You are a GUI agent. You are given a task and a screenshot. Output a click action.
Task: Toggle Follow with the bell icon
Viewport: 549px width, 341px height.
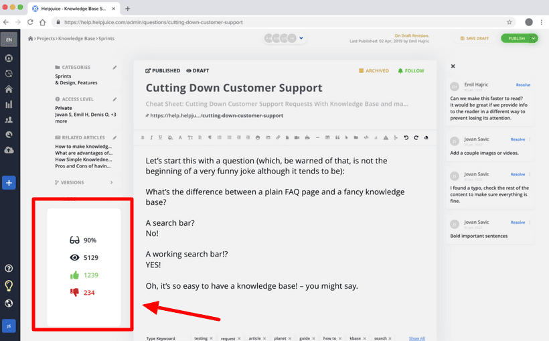click(x=410, y=70)
